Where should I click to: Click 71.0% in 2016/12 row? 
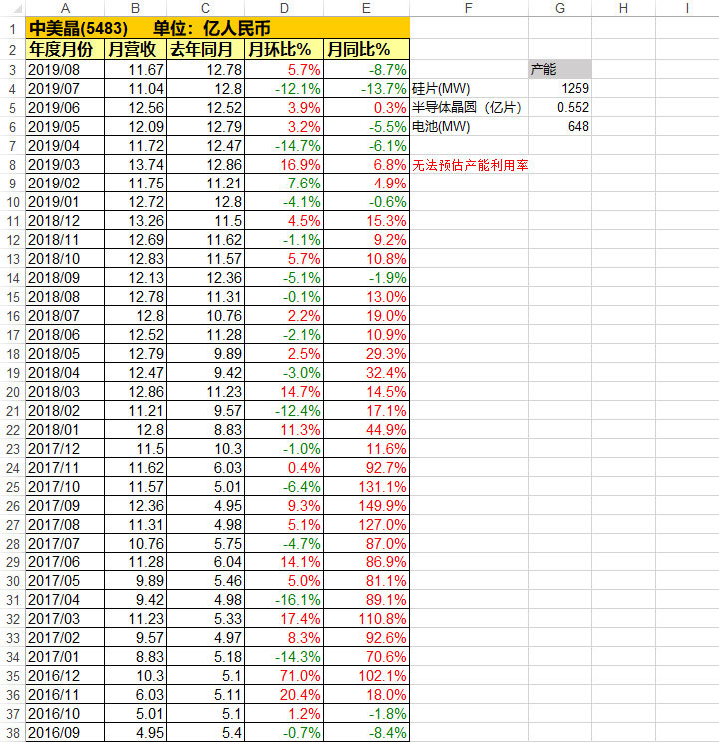click(284, 676)
